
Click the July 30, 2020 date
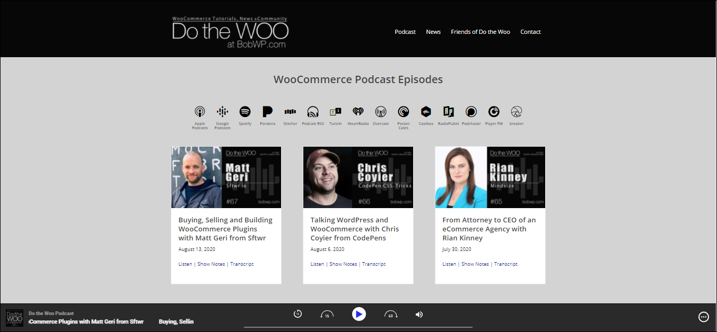pyautogui.click(x=457, y=249)
